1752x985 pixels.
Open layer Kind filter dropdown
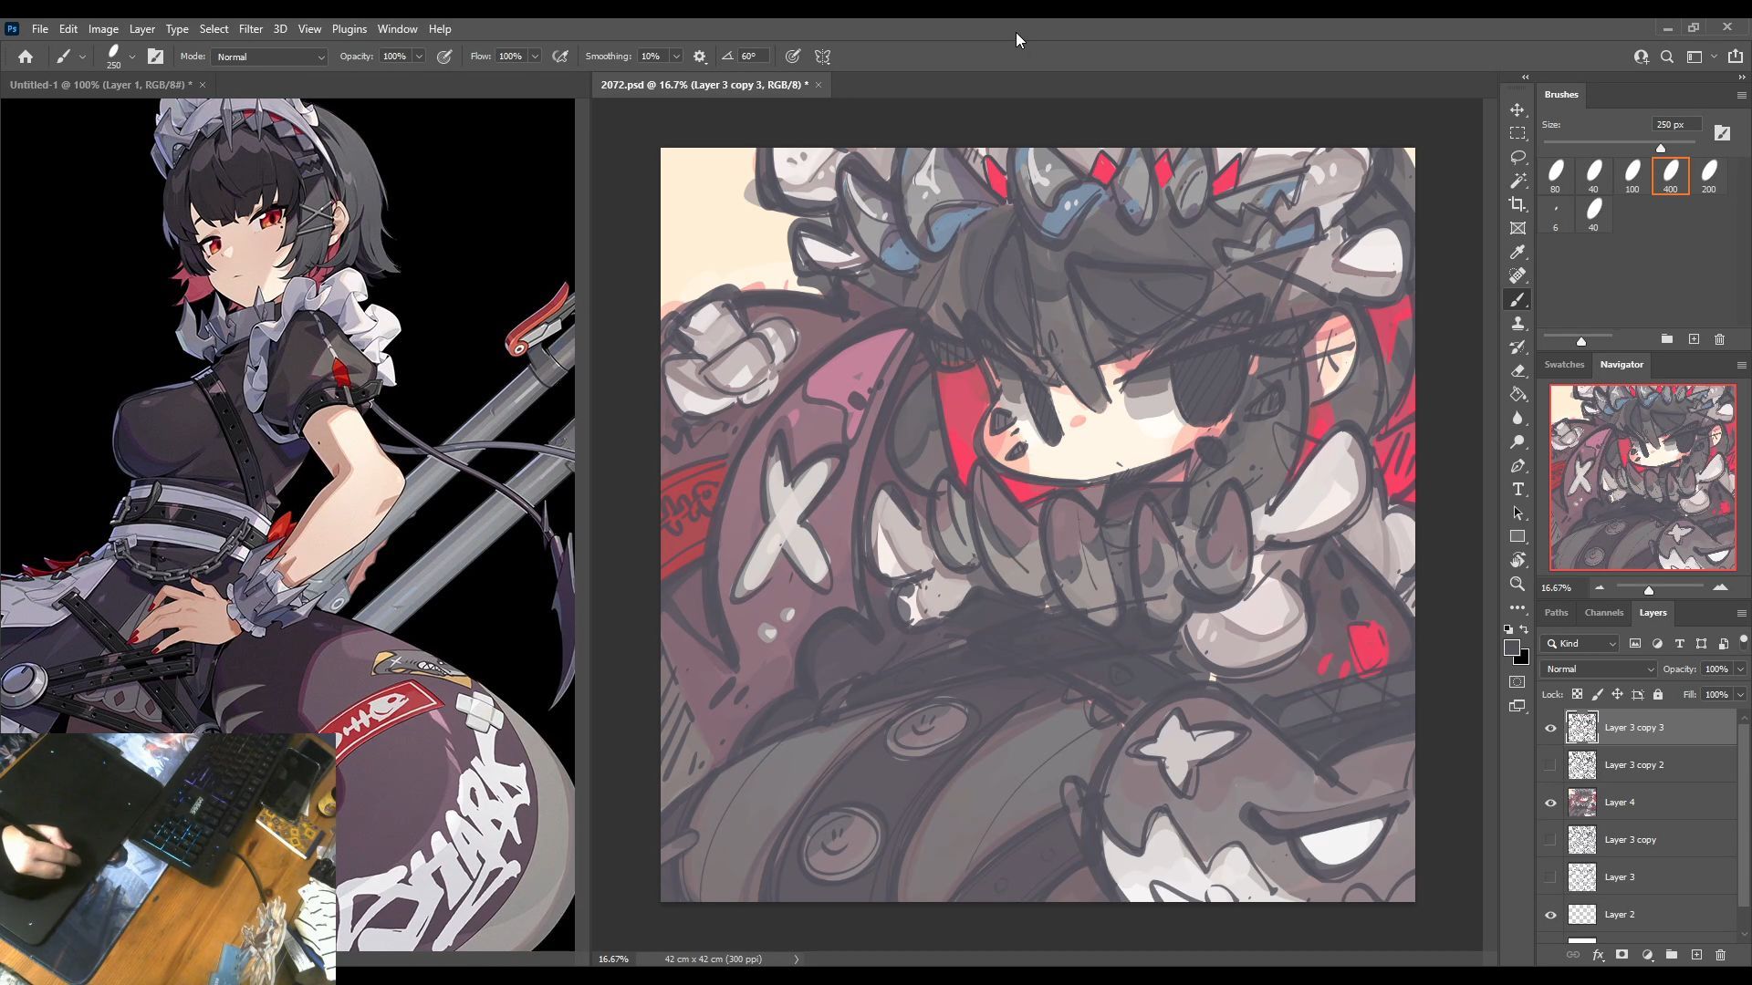1580,644
